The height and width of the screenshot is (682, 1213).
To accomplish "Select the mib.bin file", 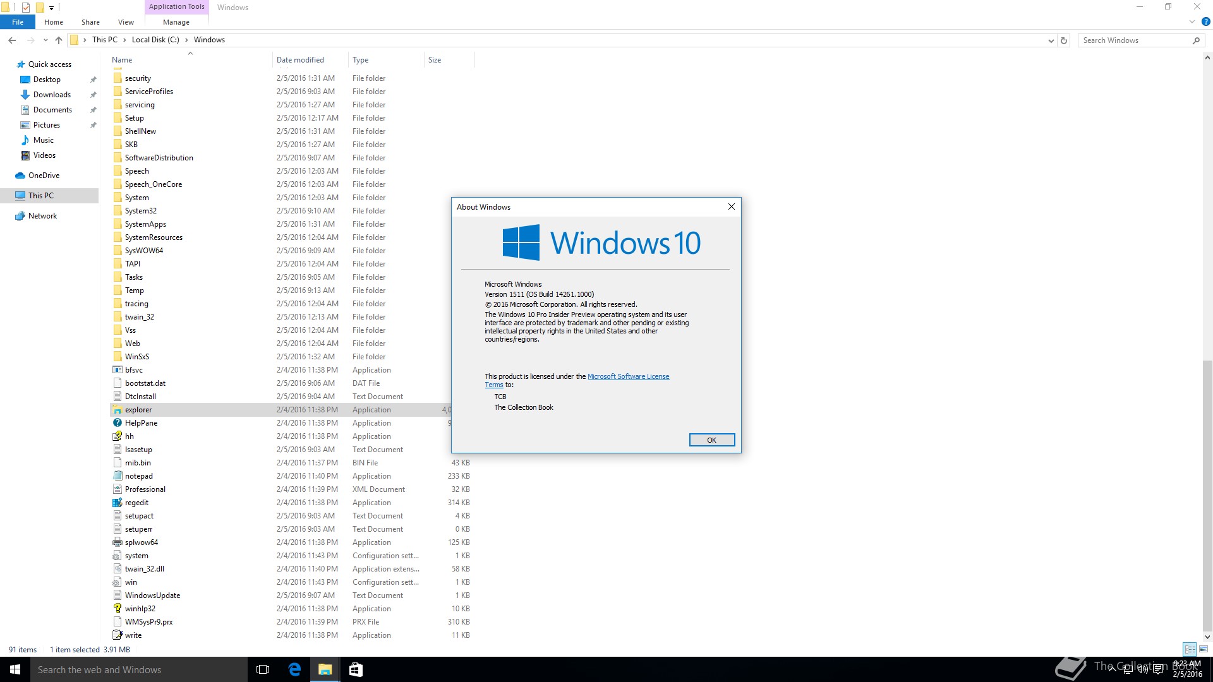I will [138, 463].
